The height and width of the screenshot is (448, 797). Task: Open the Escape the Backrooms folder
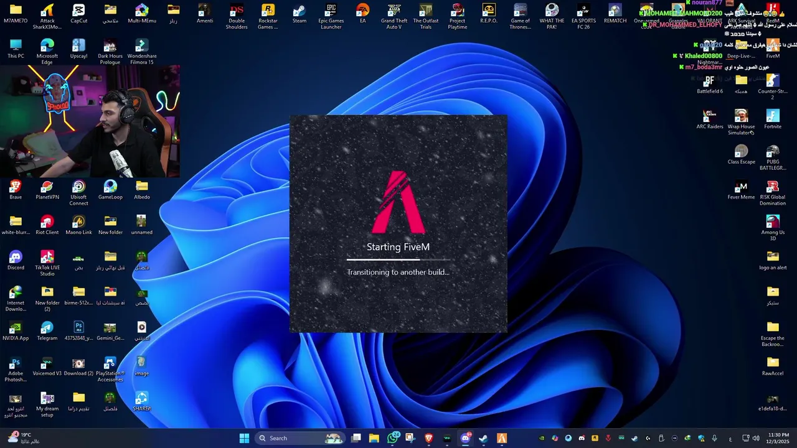[x=773, y=334]
